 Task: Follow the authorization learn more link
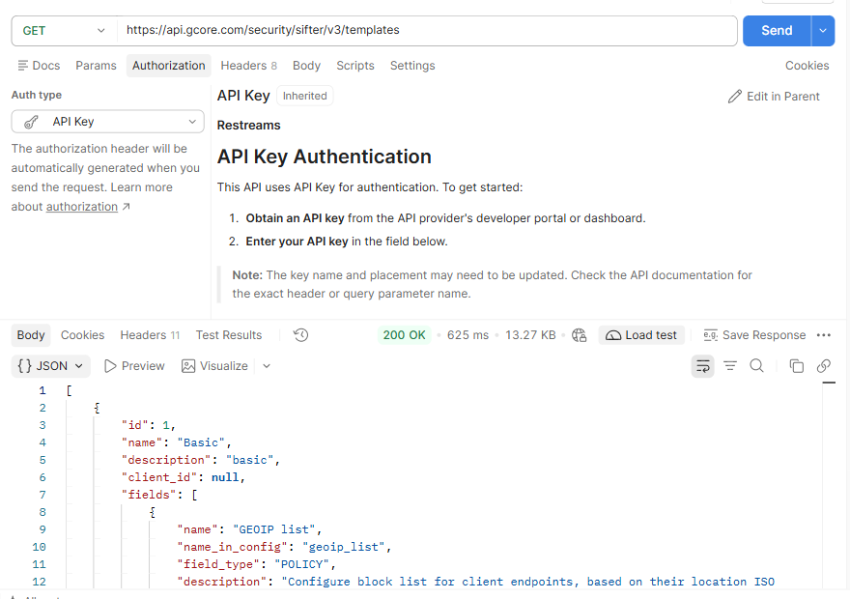click(82, 207)
